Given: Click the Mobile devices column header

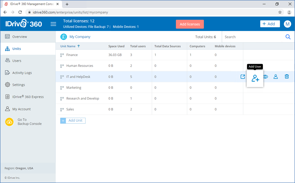Looking at the screenshot, I should [225, 46].
